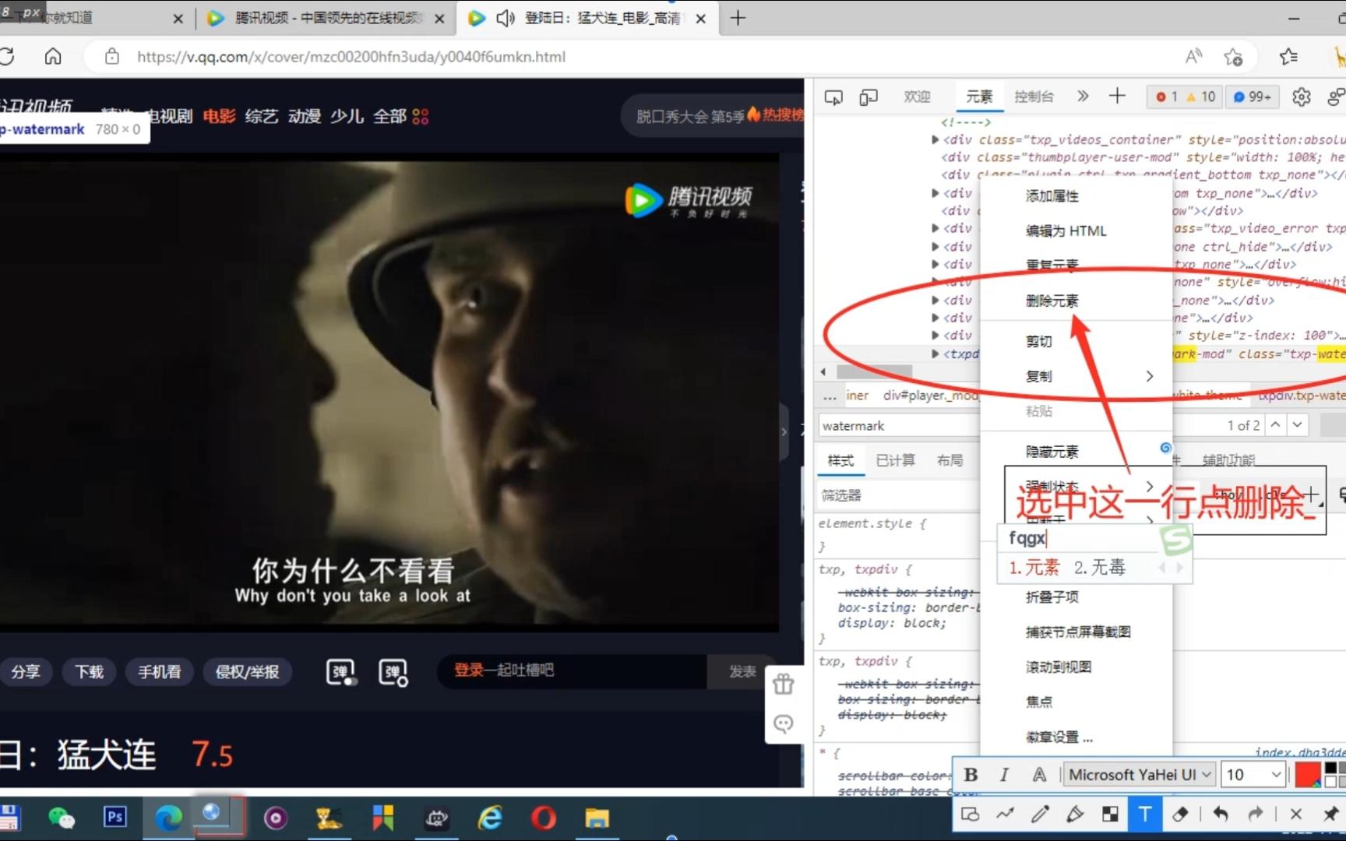
Task: Open WeChat from the taskbar
Action: click(62, 817)
